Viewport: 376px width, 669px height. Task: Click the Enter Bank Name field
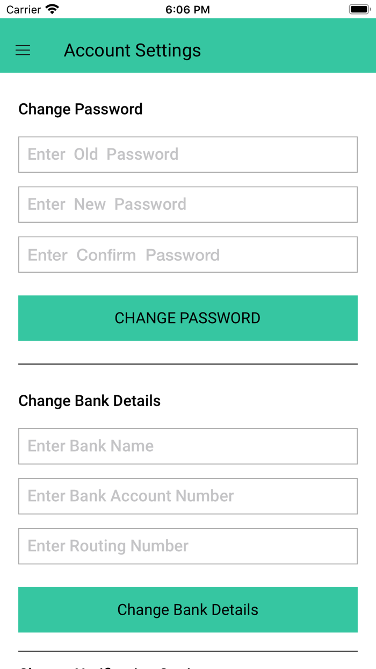click(x=188, y=446)
